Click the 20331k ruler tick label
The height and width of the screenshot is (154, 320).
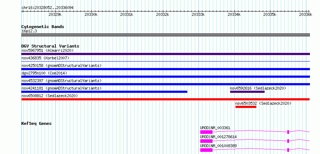coord(127,14)
